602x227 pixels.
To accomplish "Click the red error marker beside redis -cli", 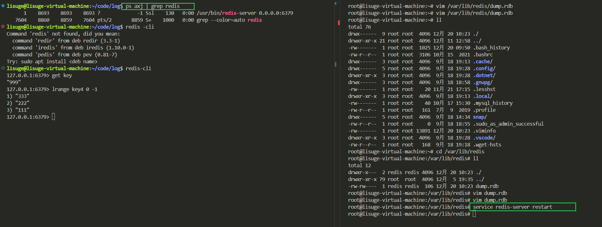I will point(3,26).
